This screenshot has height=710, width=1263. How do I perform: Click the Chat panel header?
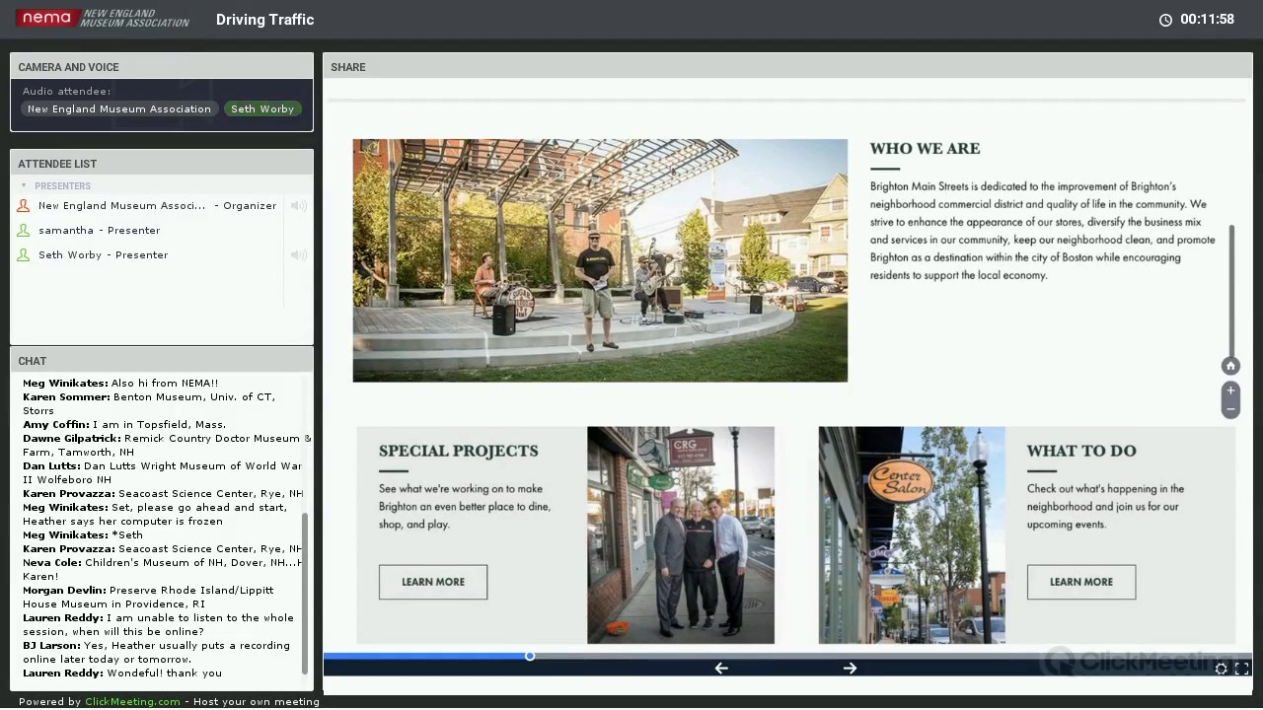(x=162, y=361)
